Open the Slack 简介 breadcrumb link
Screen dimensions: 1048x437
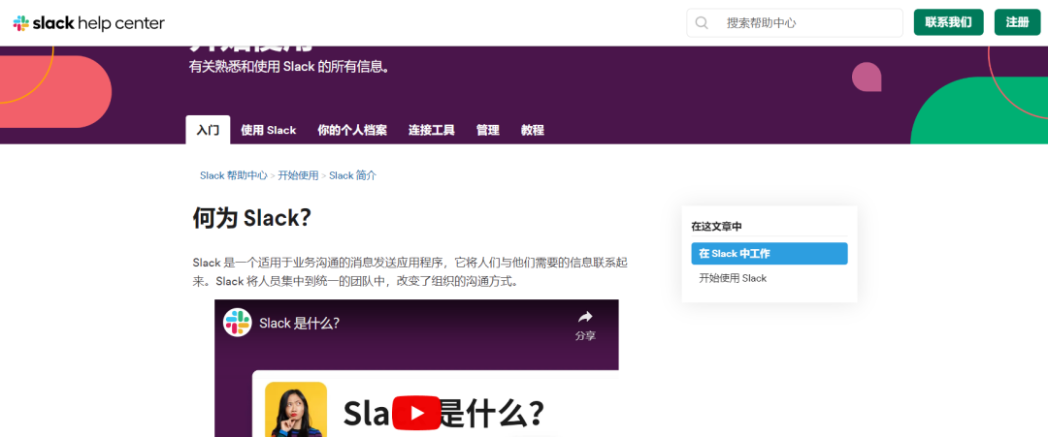pyautogui.click(x=353, y=175)
